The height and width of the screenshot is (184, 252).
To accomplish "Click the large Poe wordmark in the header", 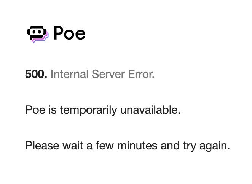I will 69,33.
